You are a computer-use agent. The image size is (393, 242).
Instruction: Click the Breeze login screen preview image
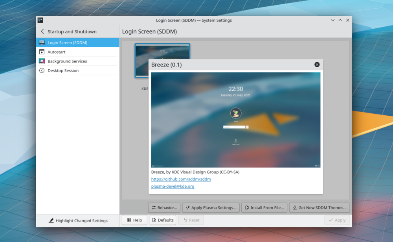pyautogui.click(x=235, y=120)
